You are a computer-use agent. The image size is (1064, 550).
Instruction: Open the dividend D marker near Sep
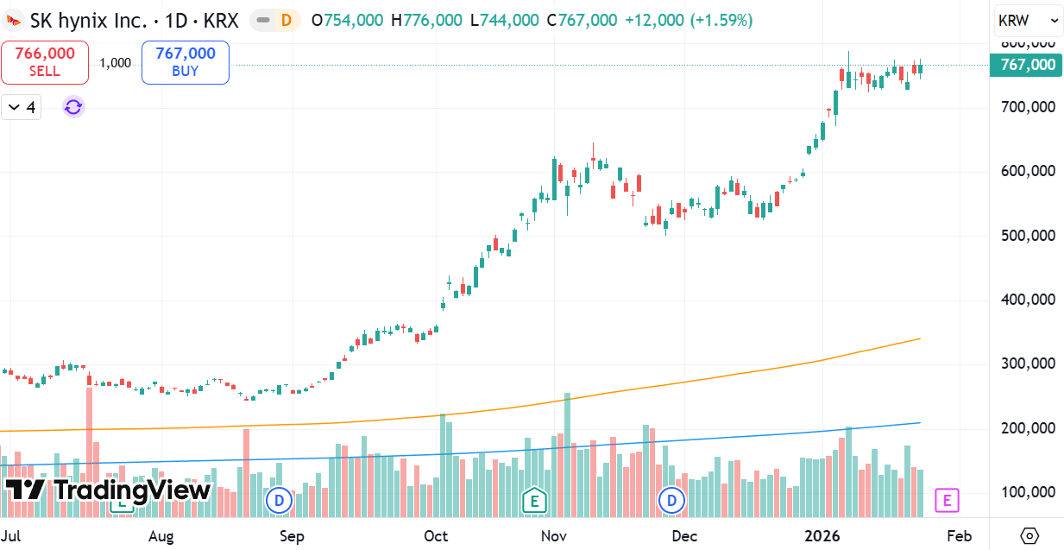click(x=279, y=499)
